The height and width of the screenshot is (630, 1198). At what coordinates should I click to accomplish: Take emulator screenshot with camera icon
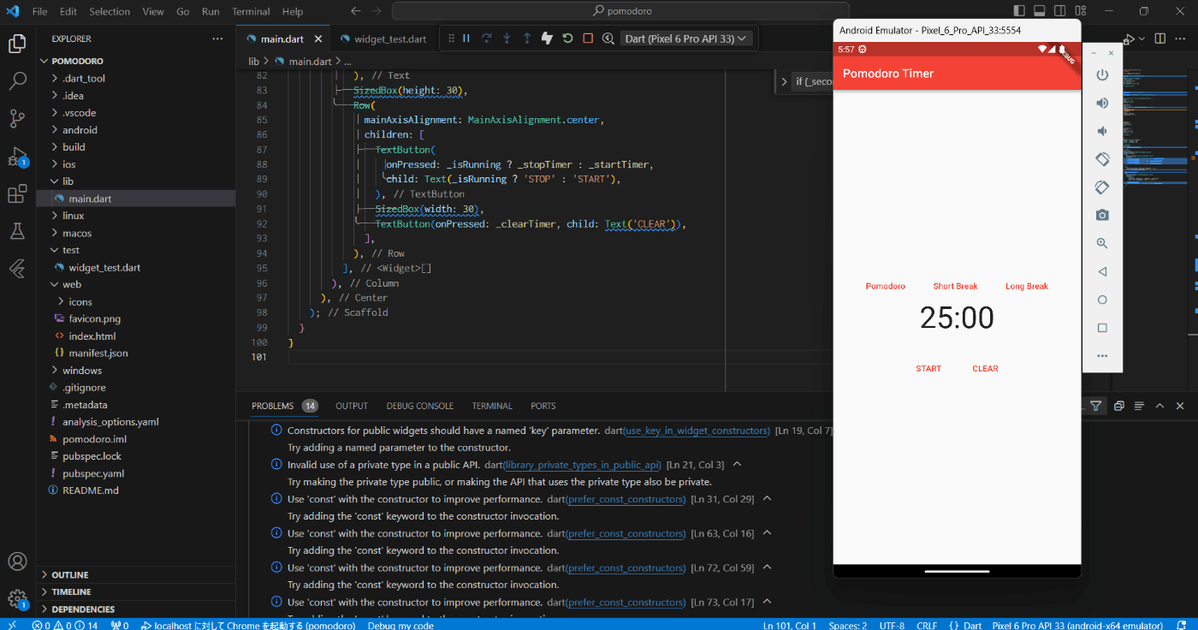tap(1102, 215)
